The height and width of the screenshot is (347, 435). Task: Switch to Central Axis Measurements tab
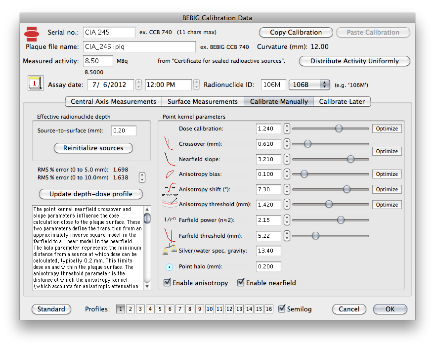point(113,101)
